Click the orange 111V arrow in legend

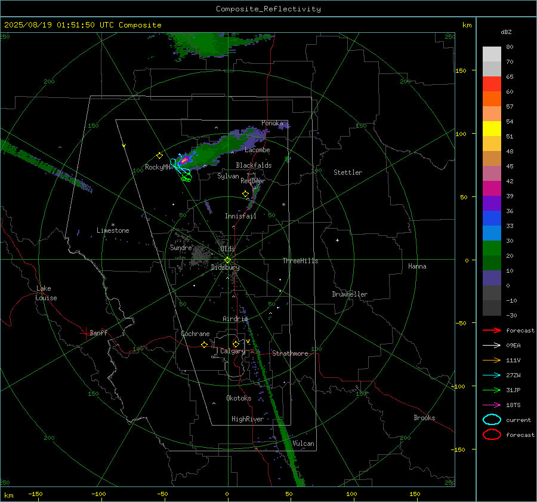click(492, 360)
